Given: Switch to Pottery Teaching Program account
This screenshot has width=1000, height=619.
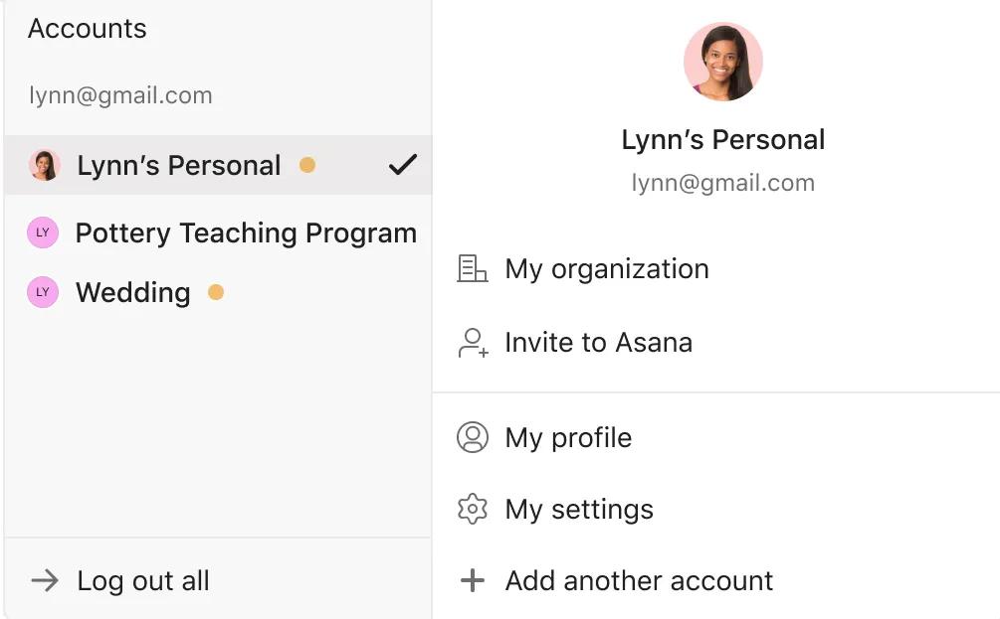Looking at the screenshot, I should click(245, 233).
